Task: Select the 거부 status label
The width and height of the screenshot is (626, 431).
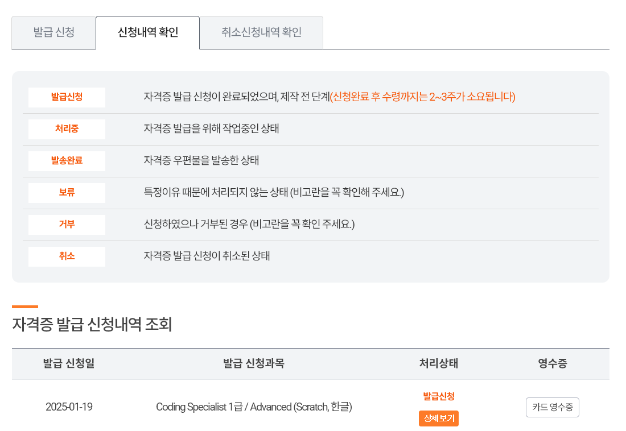Action: click(67, 225)
